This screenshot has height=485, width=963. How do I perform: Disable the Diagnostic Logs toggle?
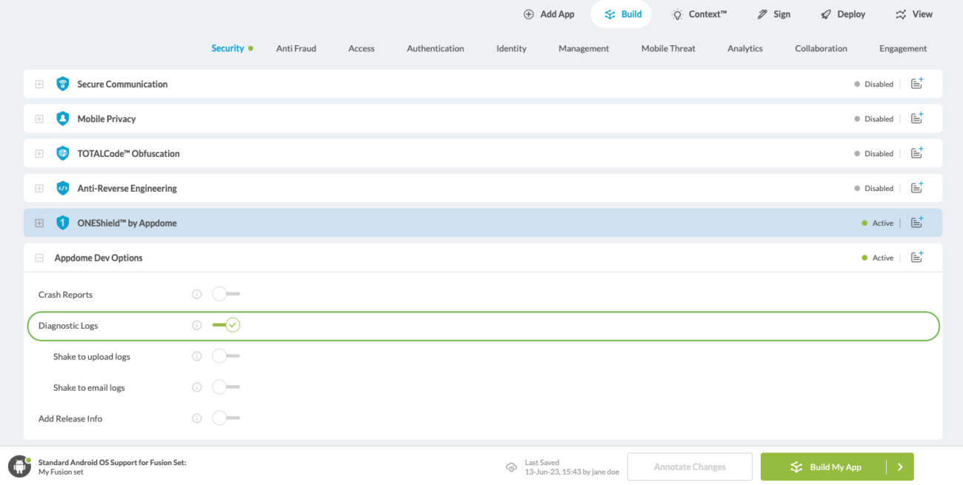click(x=226, y=325)
